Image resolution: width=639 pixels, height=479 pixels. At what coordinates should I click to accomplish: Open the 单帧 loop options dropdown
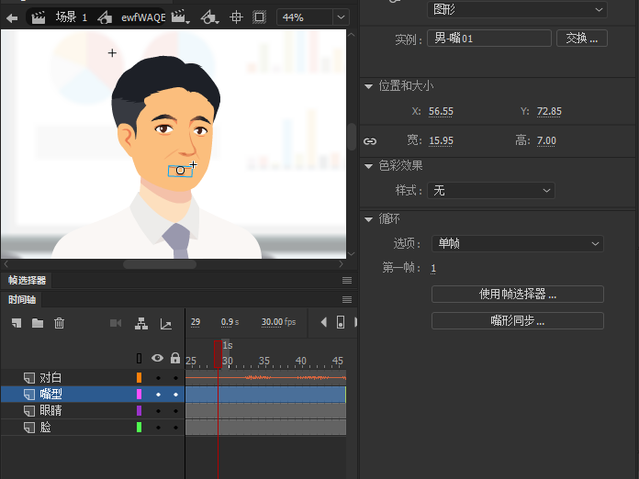tap(518, 243)
